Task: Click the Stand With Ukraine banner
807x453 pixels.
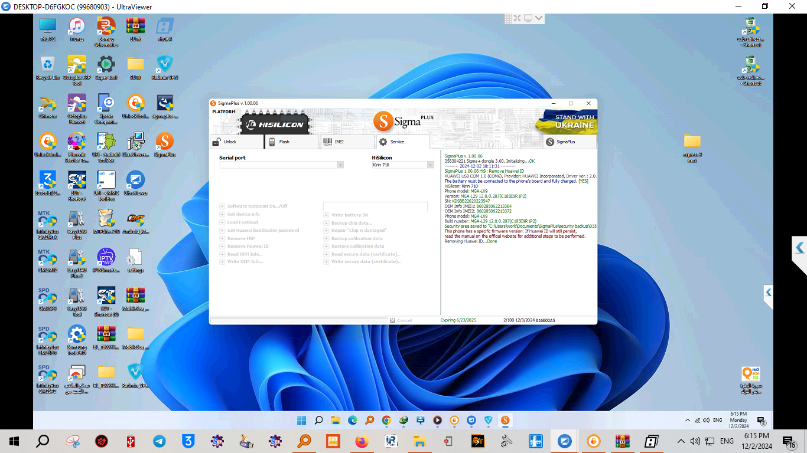Action: tap(567, 122)
